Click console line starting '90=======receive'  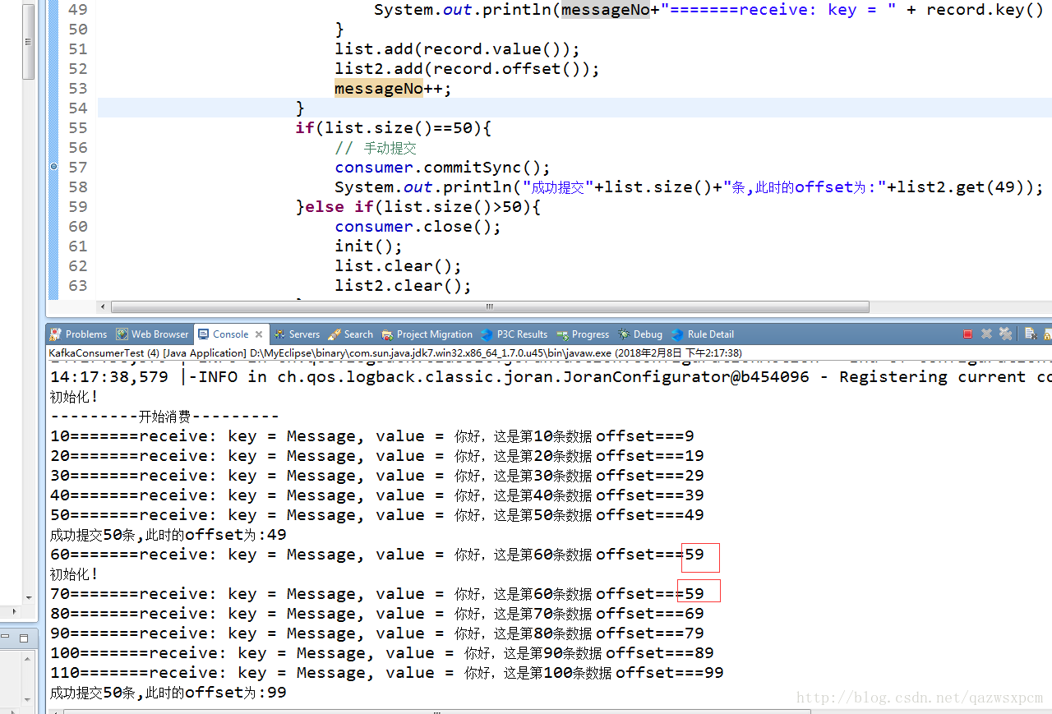point(377,633)
